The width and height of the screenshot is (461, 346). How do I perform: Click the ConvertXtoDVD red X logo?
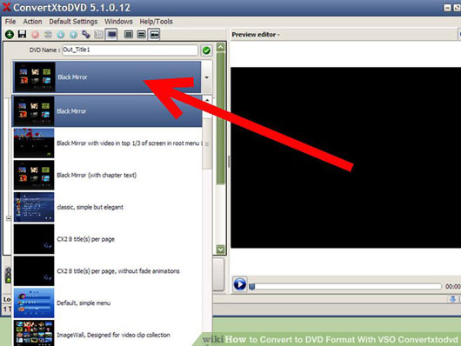pos(6,7)
